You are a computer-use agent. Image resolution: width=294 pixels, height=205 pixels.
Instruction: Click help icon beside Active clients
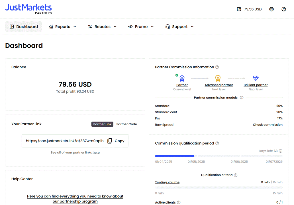(179, 202)
